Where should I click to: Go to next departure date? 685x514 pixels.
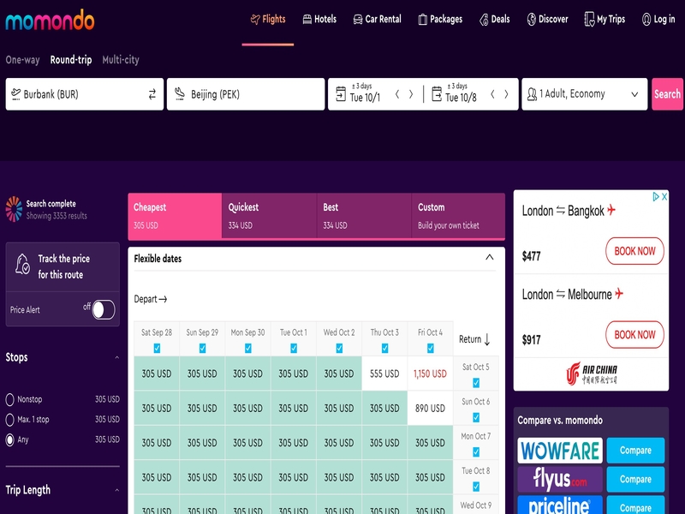[411, 94]
